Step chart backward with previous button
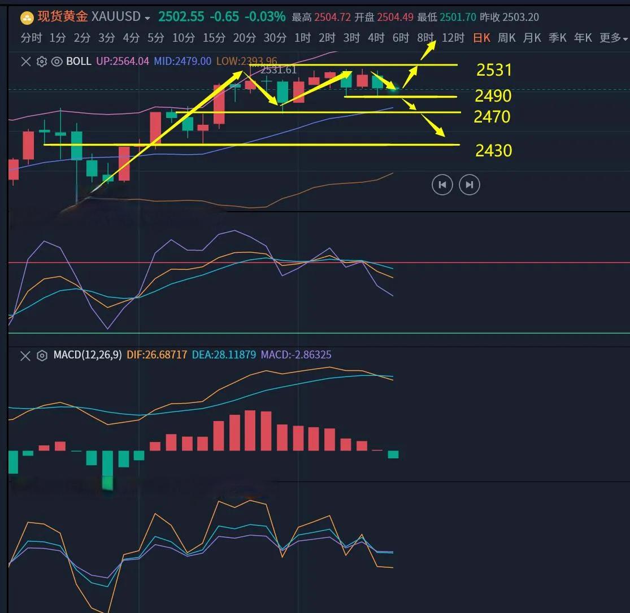 (x=442, y=185)
